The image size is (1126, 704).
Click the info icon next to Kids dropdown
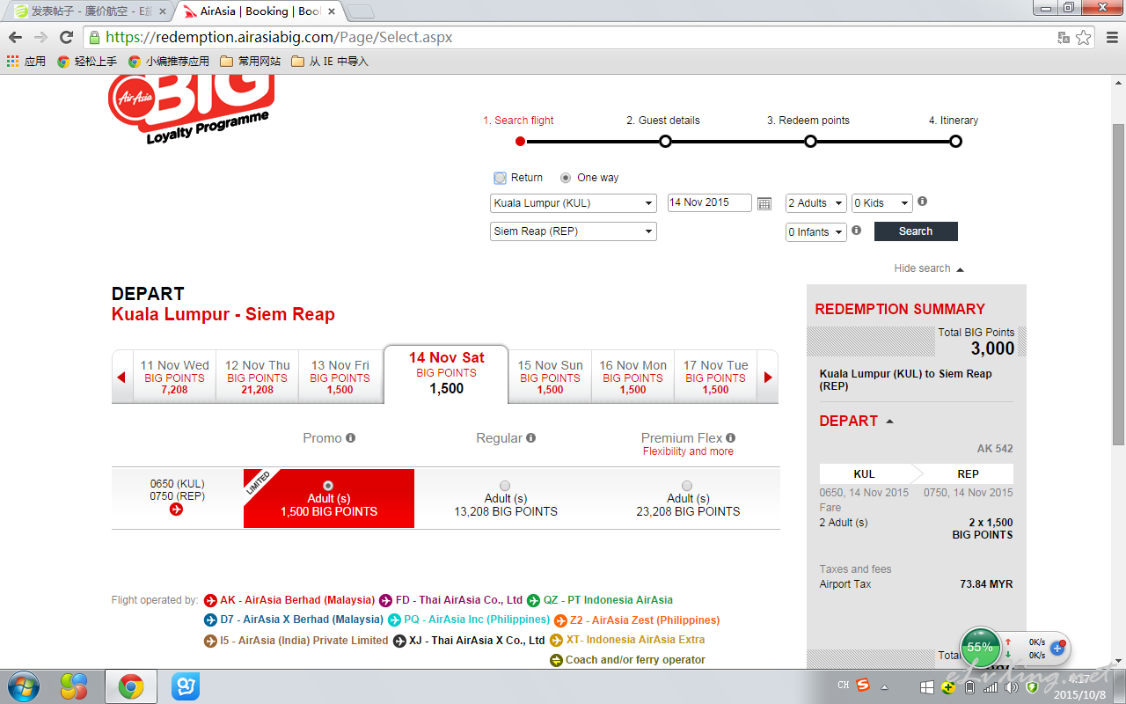pos(922,202)
